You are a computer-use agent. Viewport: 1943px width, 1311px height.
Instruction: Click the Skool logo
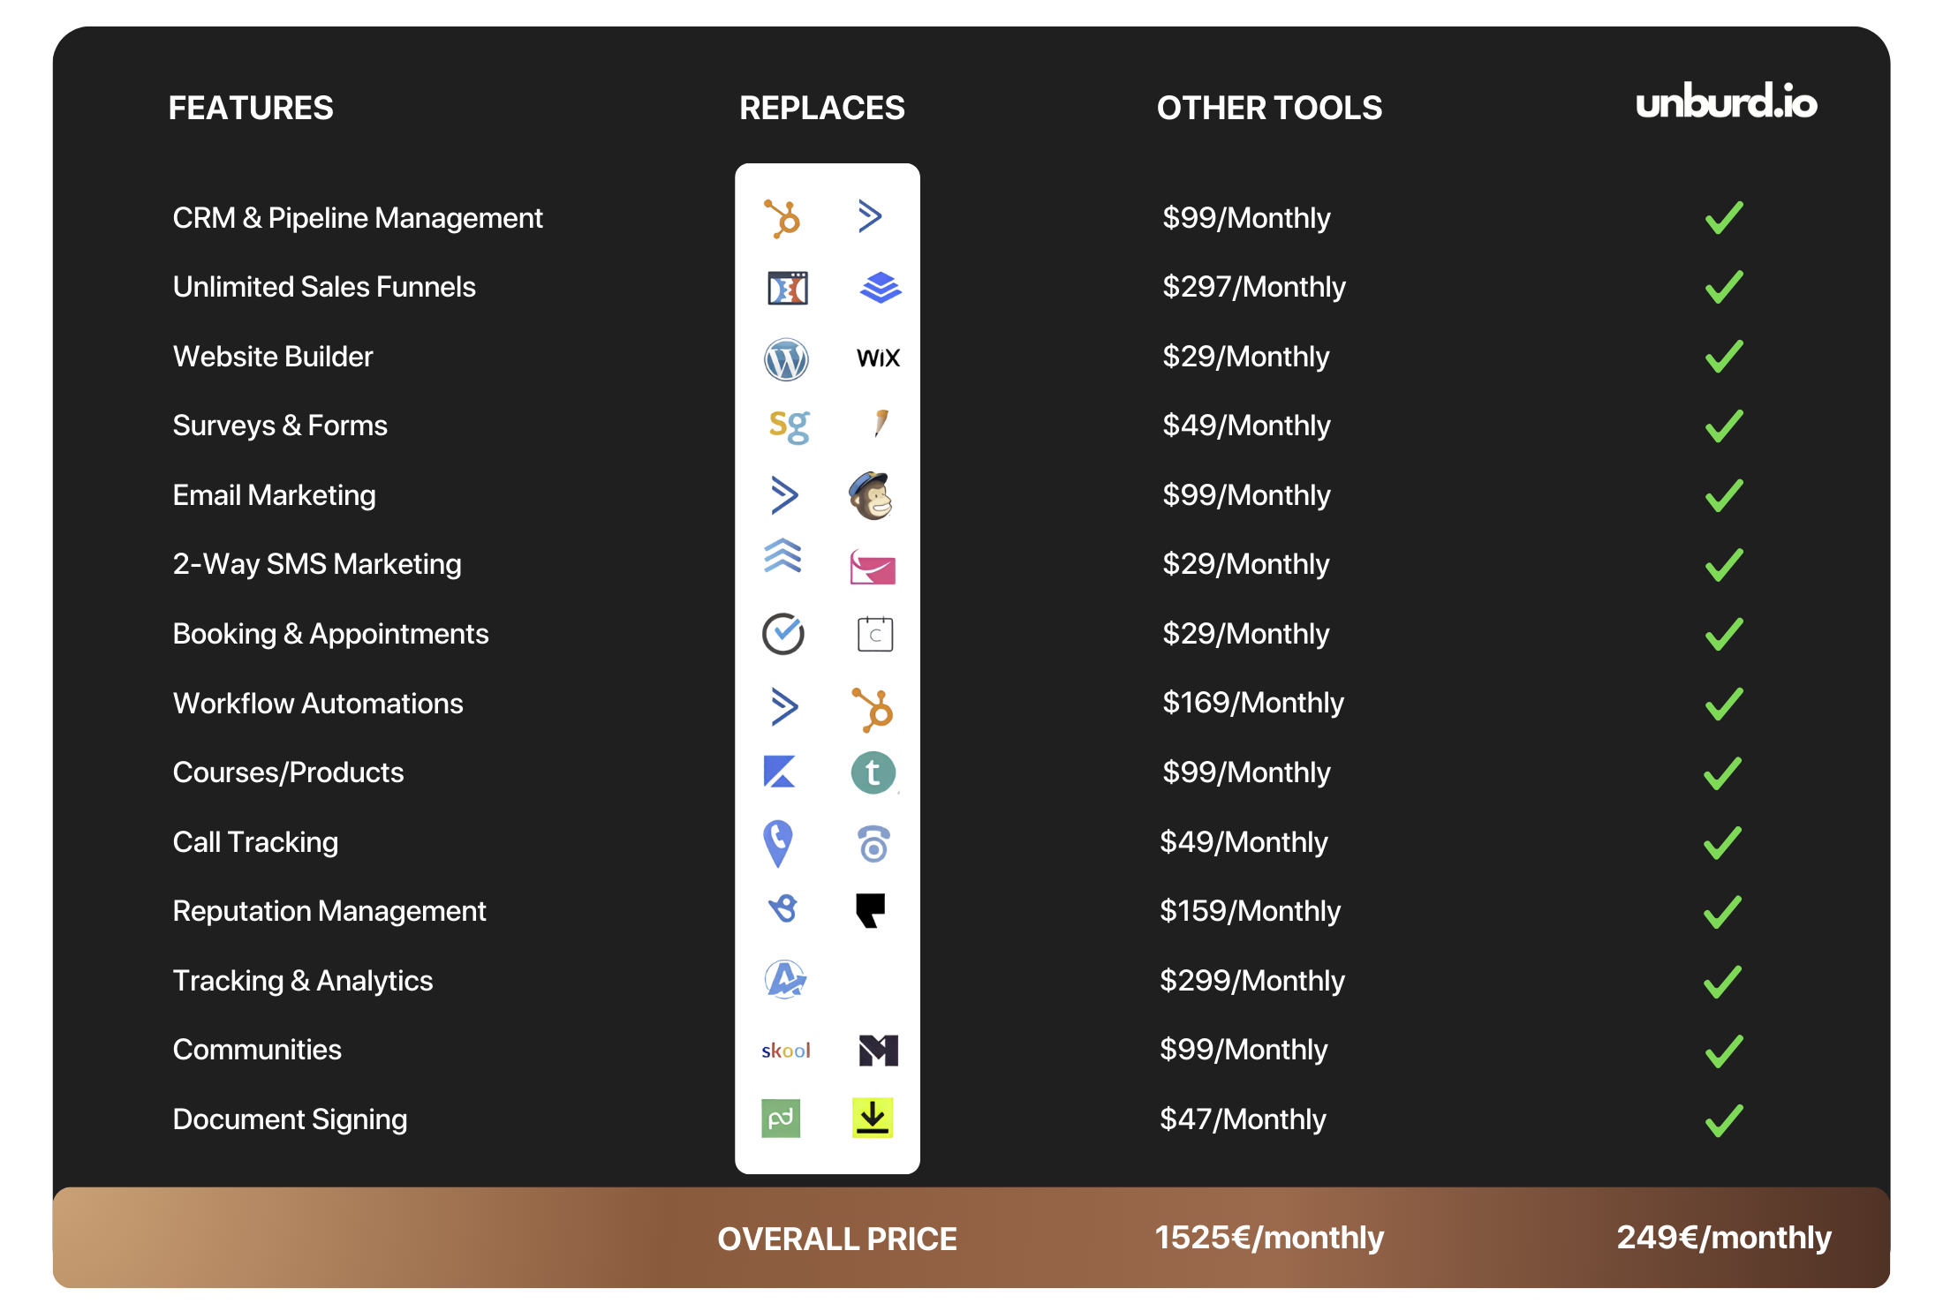(785, 1051)
